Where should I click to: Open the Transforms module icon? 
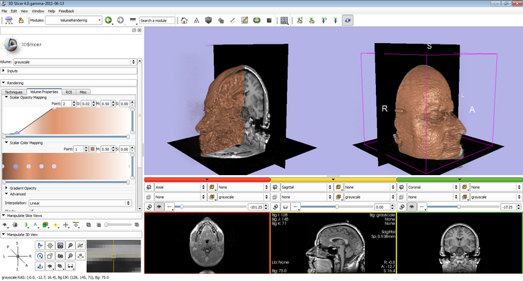pos(233,20)
